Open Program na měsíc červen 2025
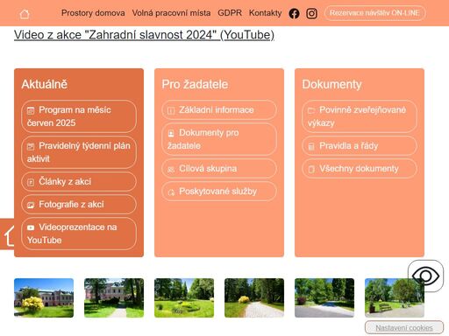 [x=79, y=116]
